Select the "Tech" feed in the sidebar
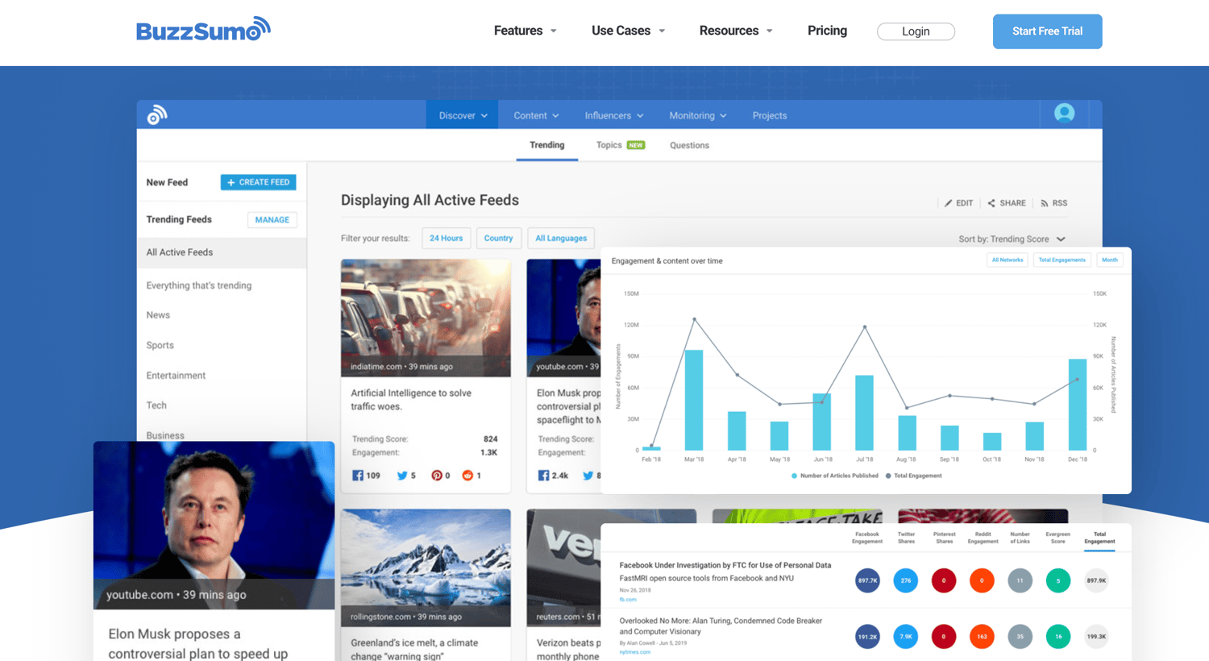Viewport: 1209px width, 661px height. click(156, 405)
